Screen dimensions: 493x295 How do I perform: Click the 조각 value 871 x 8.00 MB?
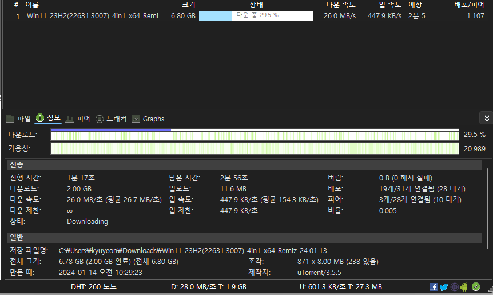(337, 262)
